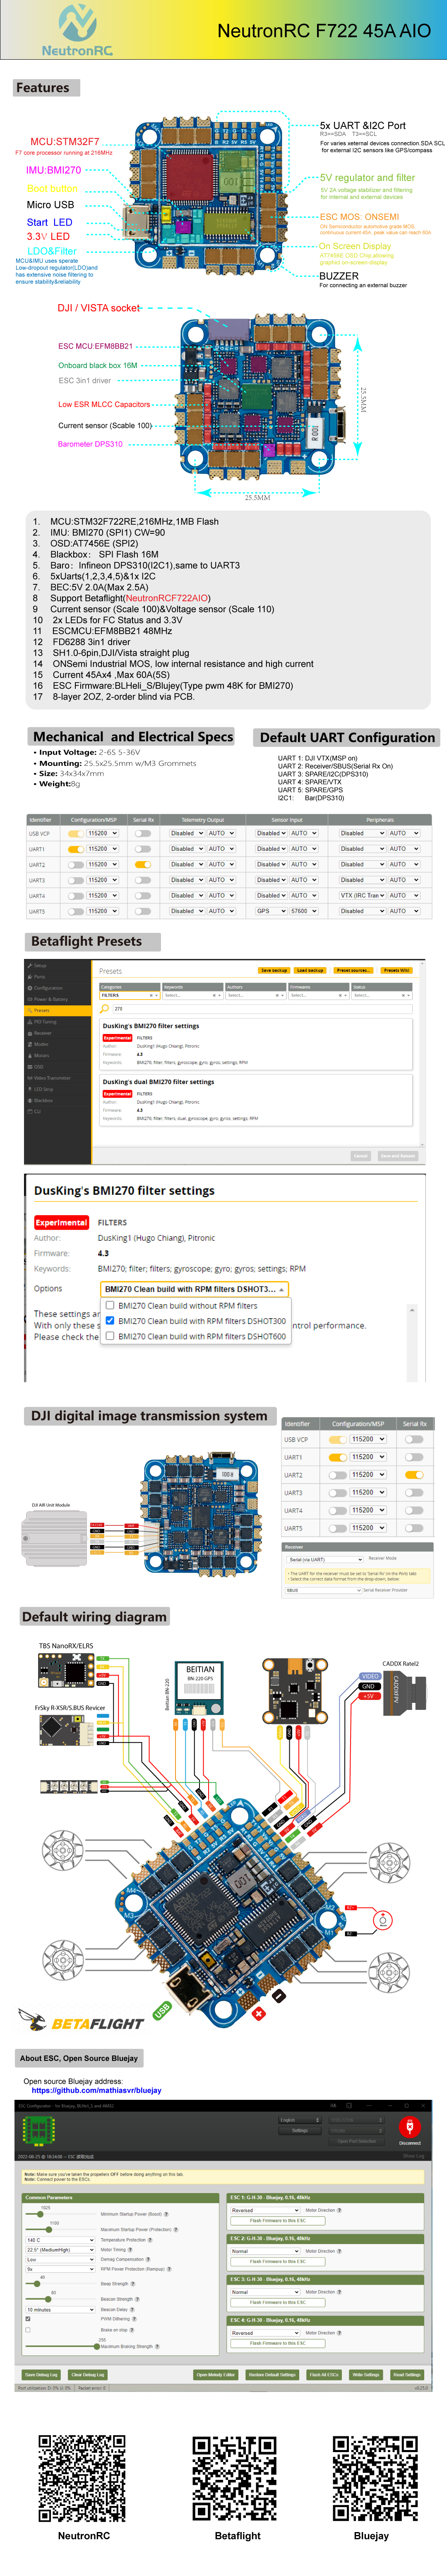Click the Open Melody Editor button
Viewport: 447px width, 2576px height.
point(216,2375)
